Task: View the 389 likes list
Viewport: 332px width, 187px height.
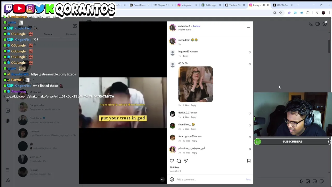Action: [175, 168]
